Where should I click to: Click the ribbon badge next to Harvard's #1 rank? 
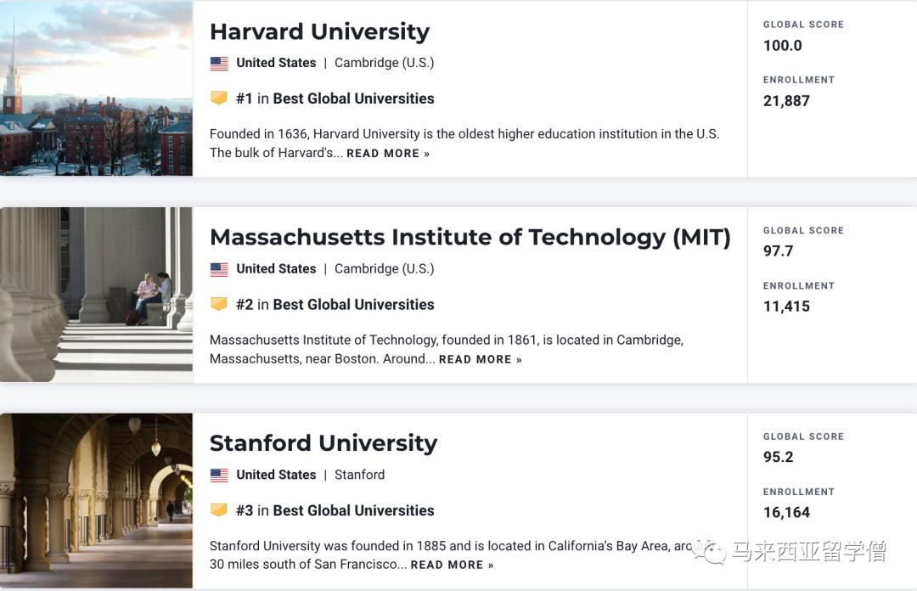(x=219, y=98)
